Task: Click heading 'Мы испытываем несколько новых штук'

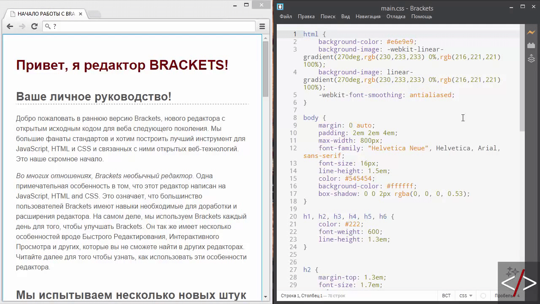Action: (x=131, y=295)
